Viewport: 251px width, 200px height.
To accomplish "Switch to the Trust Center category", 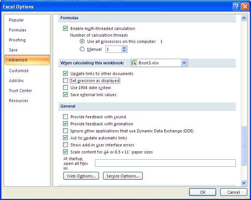I will [x=20, y=91].
